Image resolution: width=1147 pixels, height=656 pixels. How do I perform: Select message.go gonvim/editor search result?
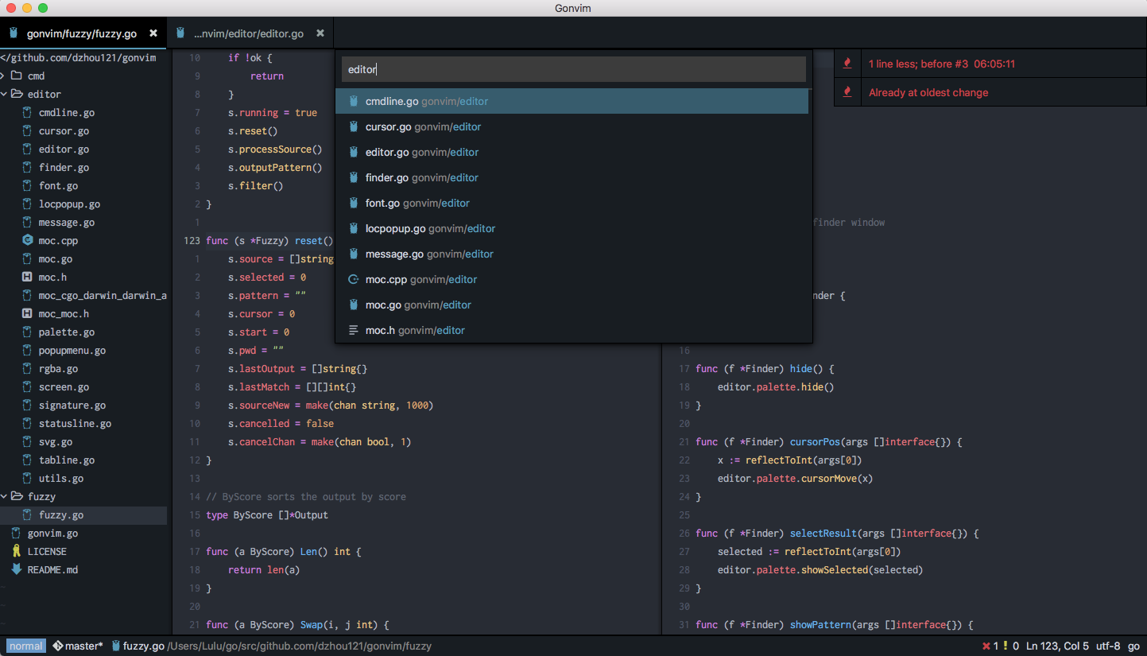pyautogui.click(x=572, y=254)
